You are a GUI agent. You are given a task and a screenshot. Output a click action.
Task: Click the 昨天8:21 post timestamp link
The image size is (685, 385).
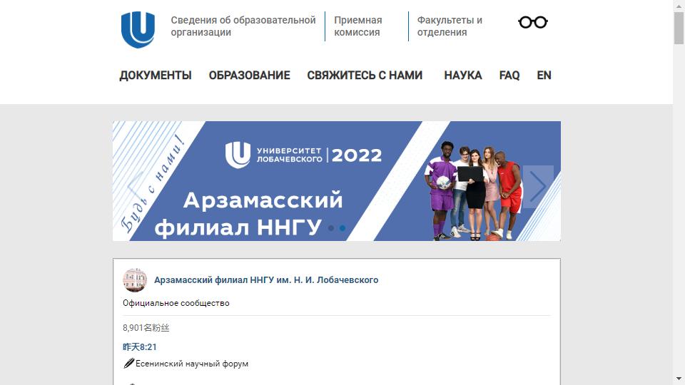pos(140,347)
